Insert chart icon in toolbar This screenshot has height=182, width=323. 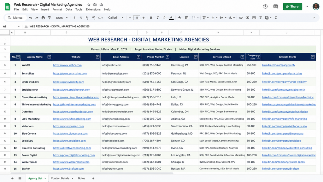tap(254, 18)
